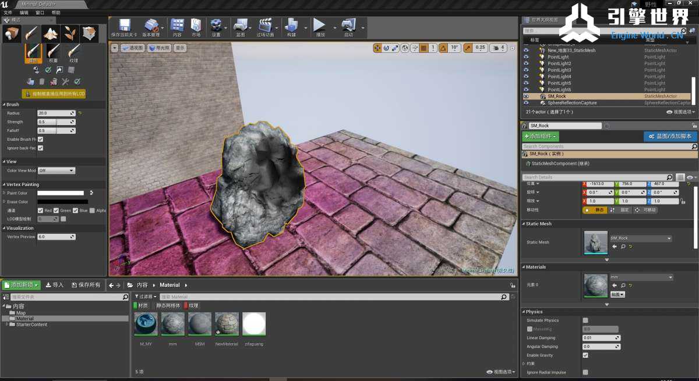
Task: Collapse the Physics section
Action: coord(524,312)
